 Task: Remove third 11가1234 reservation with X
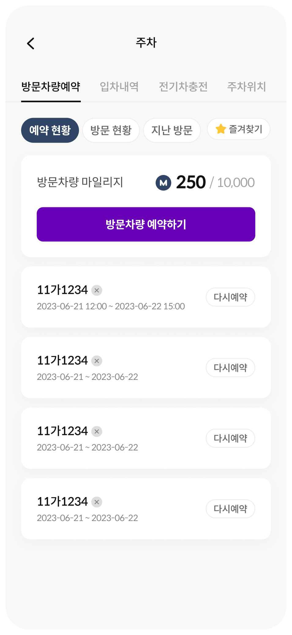tap(97, 432)
